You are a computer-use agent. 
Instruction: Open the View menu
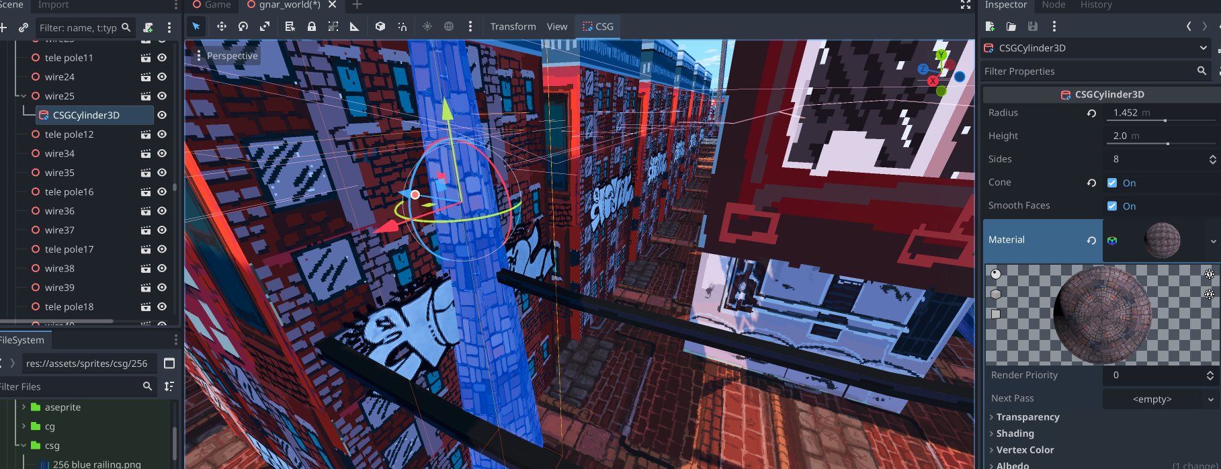(557, 26)
